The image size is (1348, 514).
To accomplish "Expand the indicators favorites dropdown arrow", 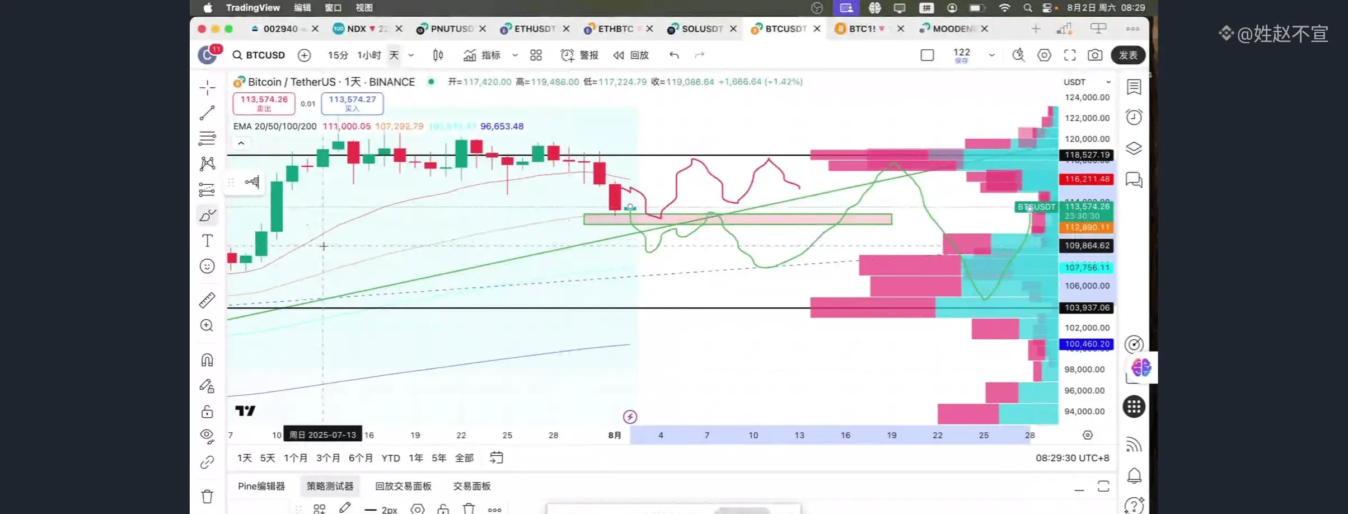I will pos(515,55).
